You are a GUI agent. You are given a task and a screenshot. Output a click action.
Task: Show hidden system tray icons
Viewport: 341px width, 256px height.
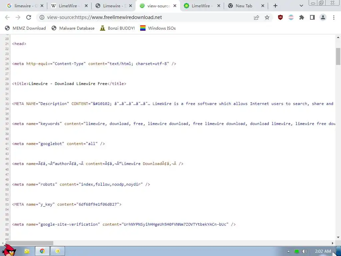[x=288, y=251]
